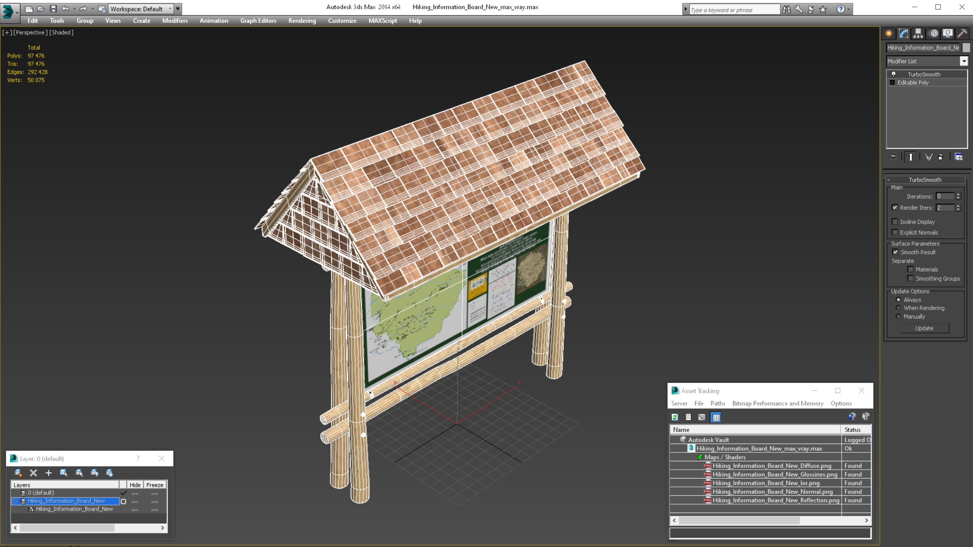Click the Perspective viewport label

click(x=30, y=32)
